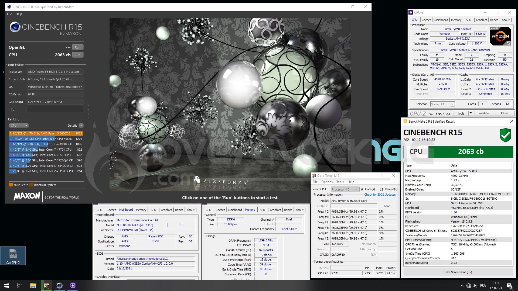Close the BenchMate Verified Result window

click(x=512, y=122)
